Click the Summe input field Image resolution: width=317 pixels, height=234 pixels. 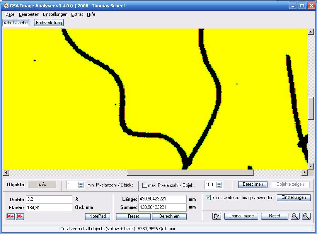(162, 207)
